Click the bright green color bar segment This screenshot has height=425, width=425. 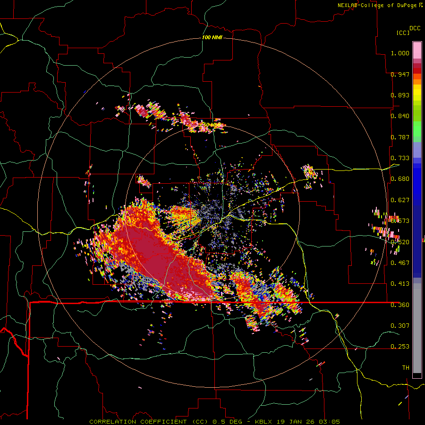[417, 129]
